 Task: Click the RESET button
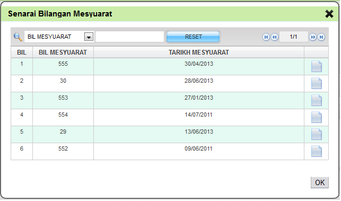[193, 37]
